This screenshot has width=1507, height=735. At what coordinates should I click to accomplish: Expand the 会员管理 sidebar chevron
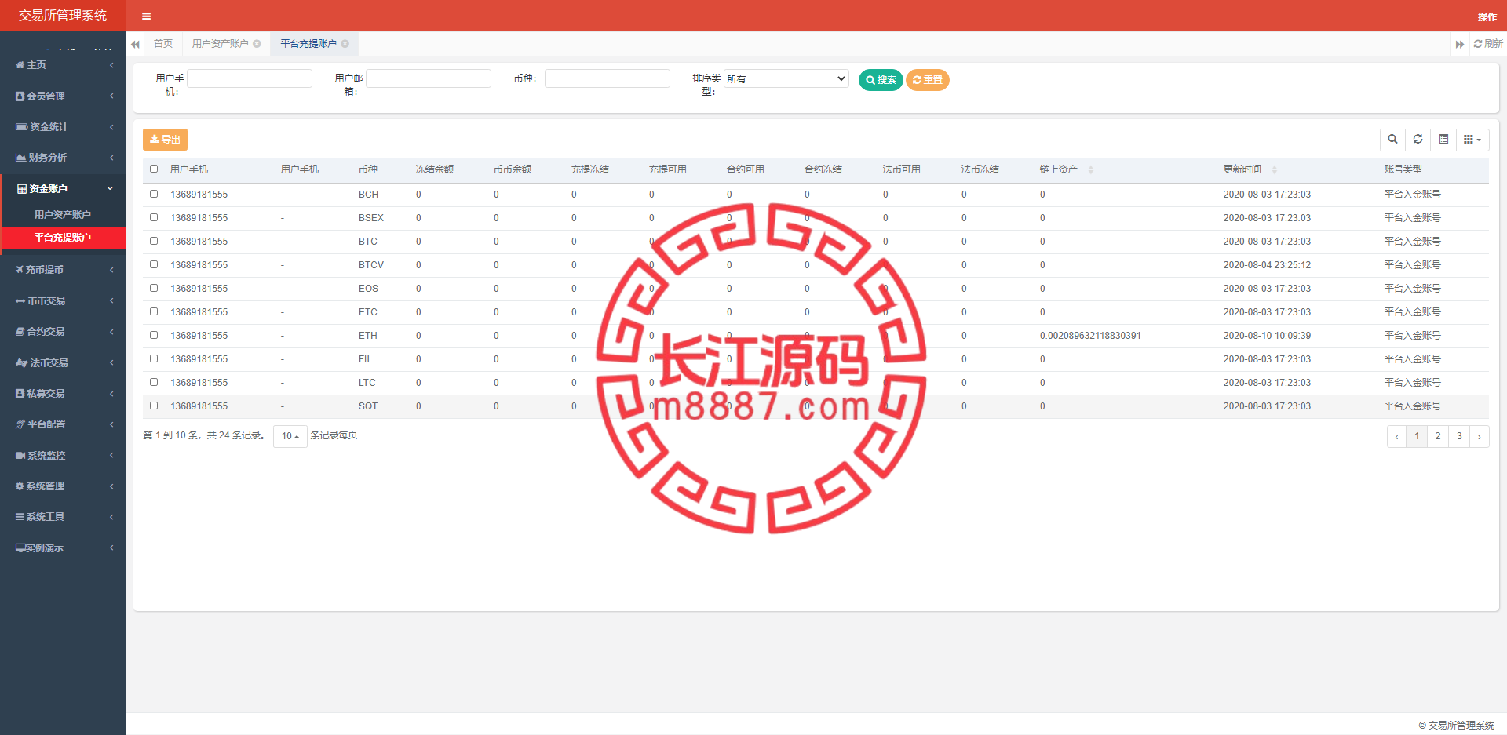[111, 96]
